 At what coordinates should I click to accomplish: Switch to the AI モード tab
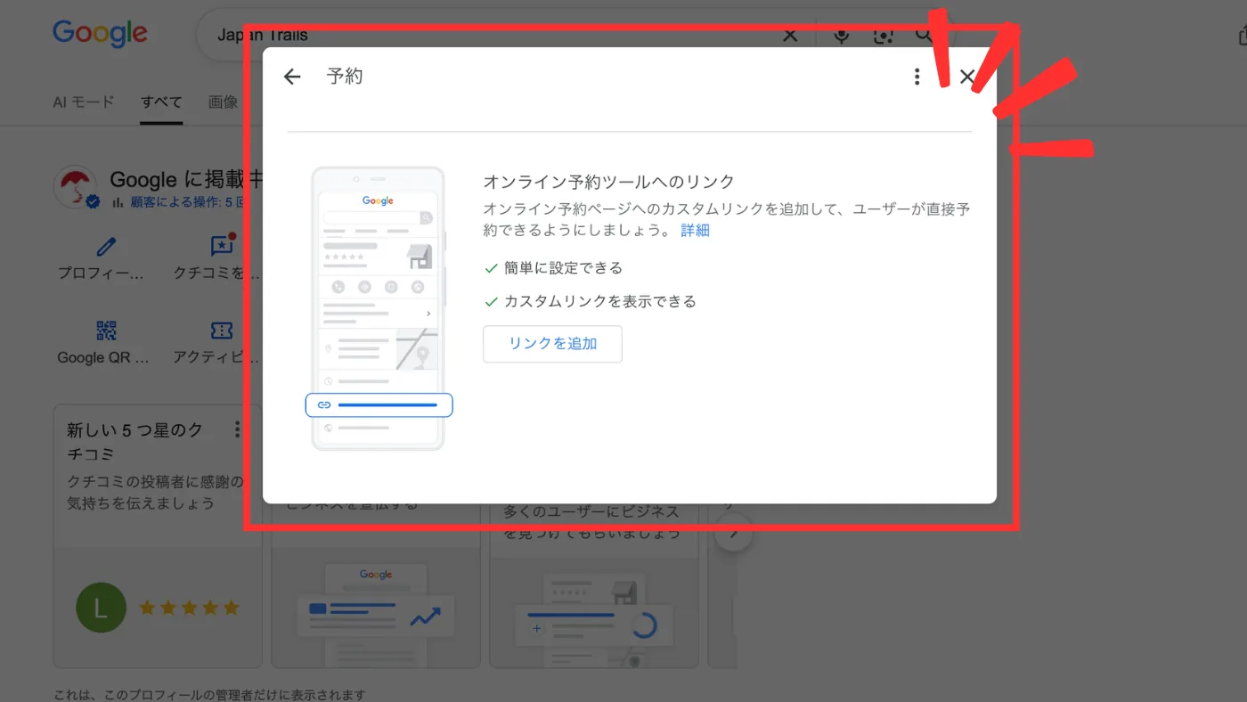(x=84, y=102)
